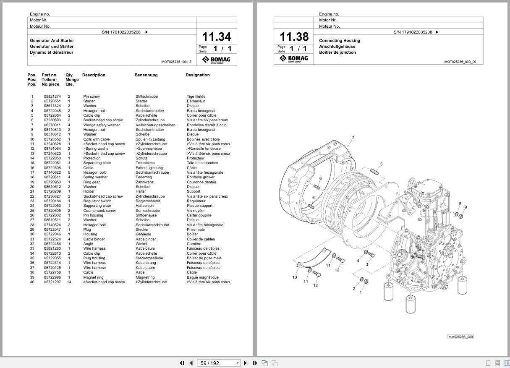Click 'Anschlußgehäuse' title
The image size is (510, 368).
tap(337, 47)
